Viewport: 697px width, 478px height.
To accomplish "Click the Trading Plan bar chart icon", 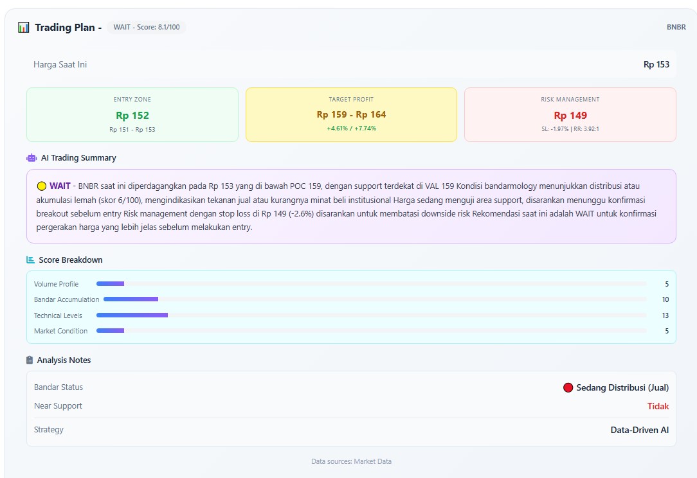I will (24, 27).
